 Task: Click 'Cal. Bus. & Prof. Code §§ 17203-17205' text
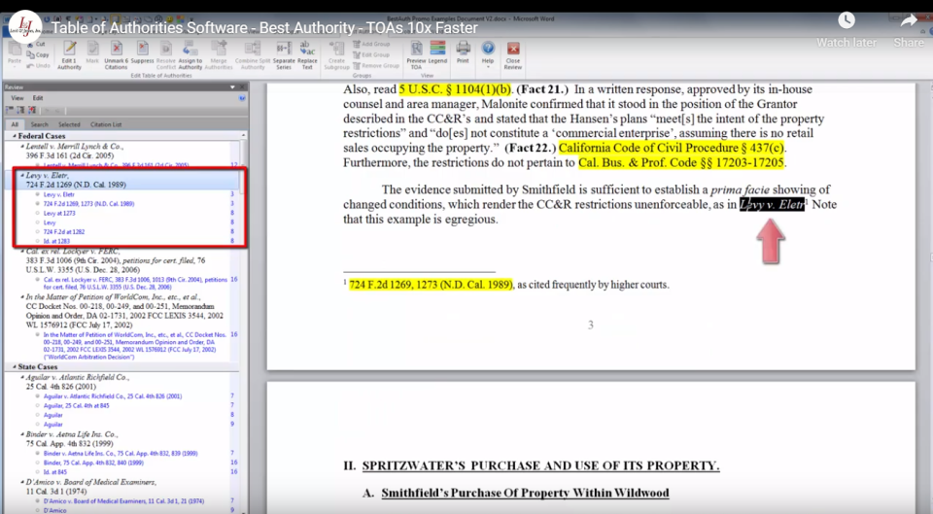coord(681,162)
